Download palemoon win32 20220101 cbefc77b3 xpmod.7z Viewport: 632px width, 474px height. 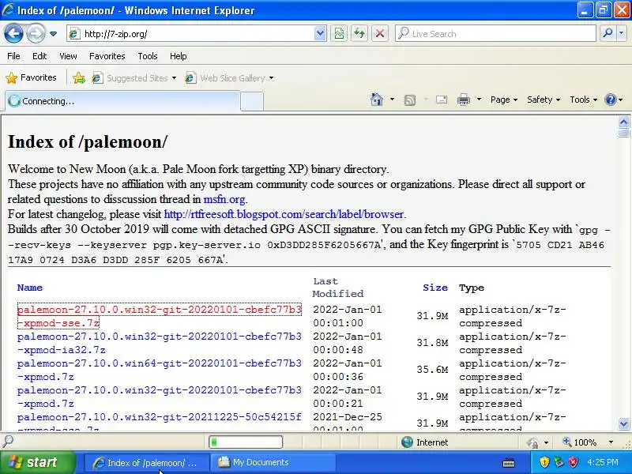pyautogui.click(x=160, y=397)
